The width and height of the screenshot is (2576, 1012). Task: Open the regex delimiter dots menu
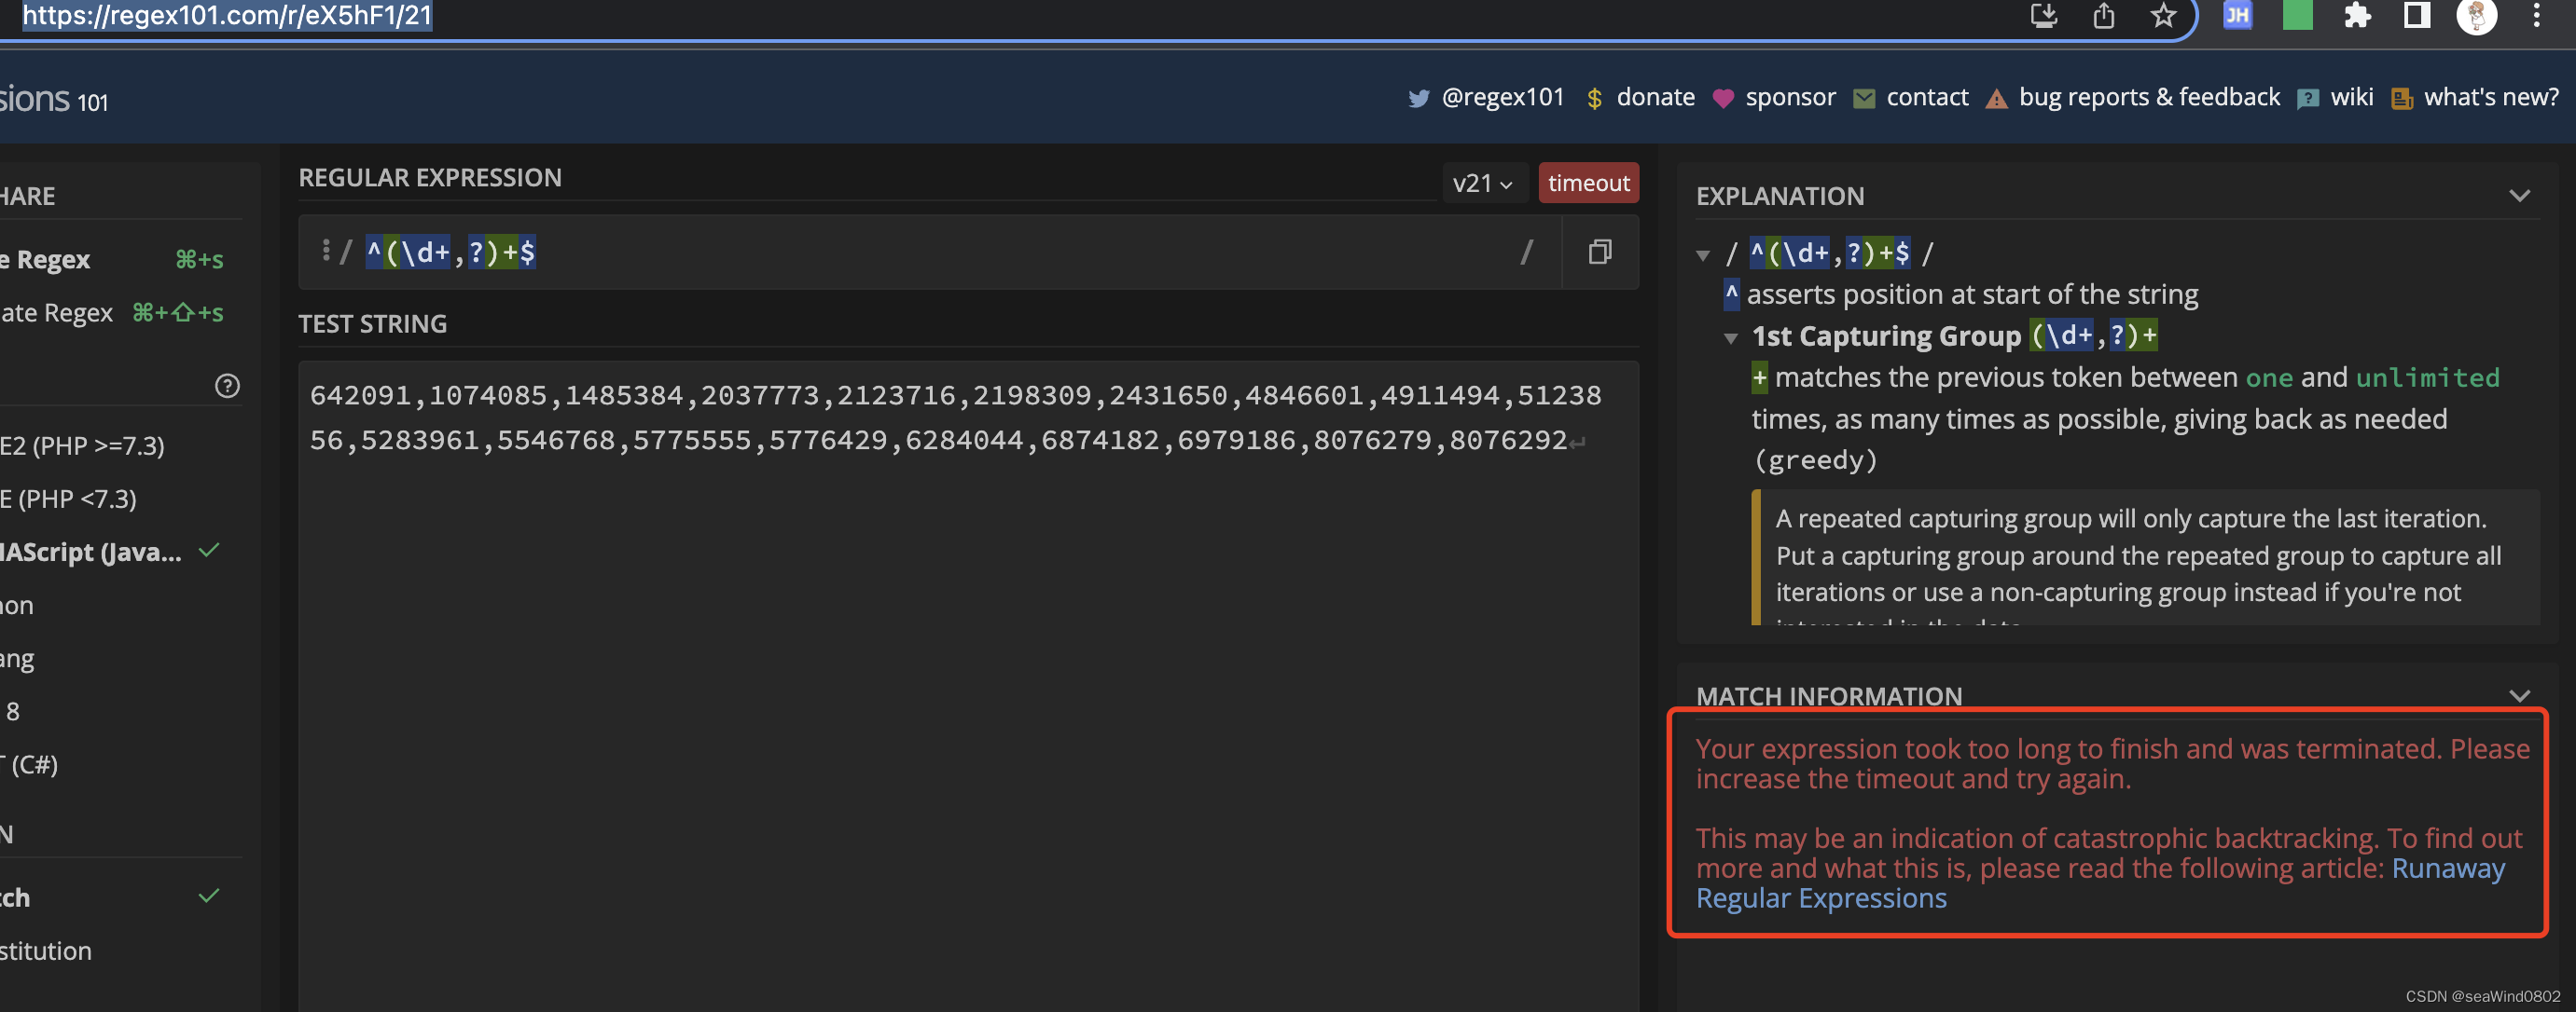tap(326, 251)
